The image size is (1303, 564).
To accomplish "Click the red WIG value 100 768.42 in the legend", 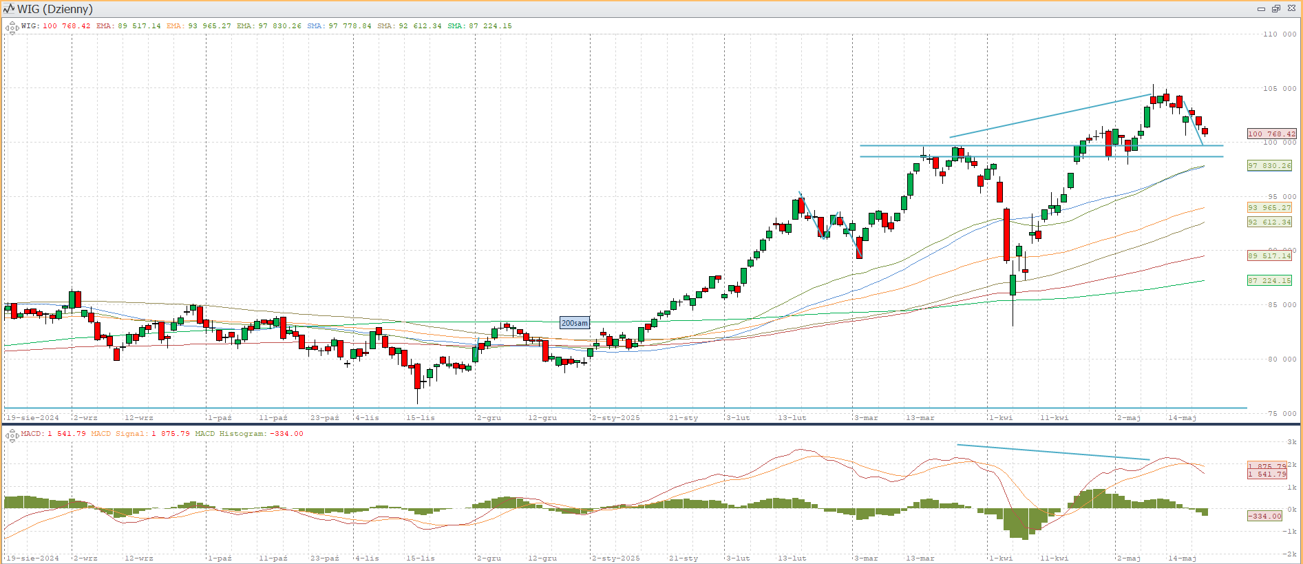I will tap(66, 26).
